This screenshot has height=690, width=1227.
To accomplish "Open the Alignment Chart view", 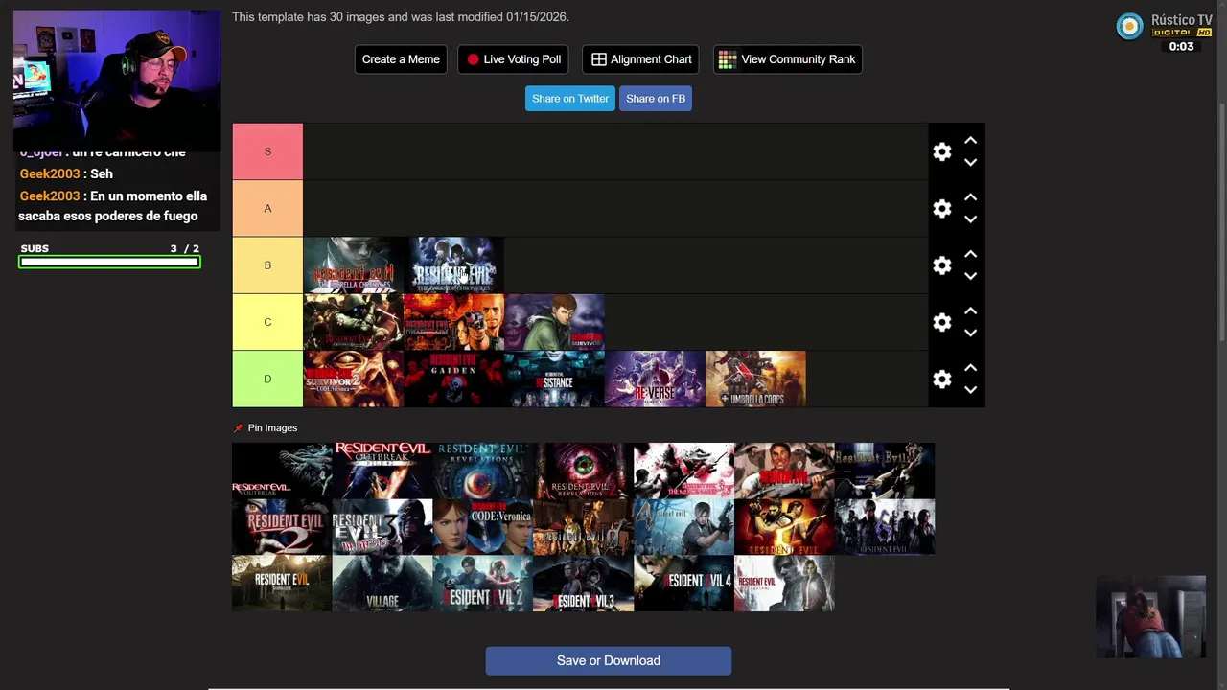I will pos(640,59).
